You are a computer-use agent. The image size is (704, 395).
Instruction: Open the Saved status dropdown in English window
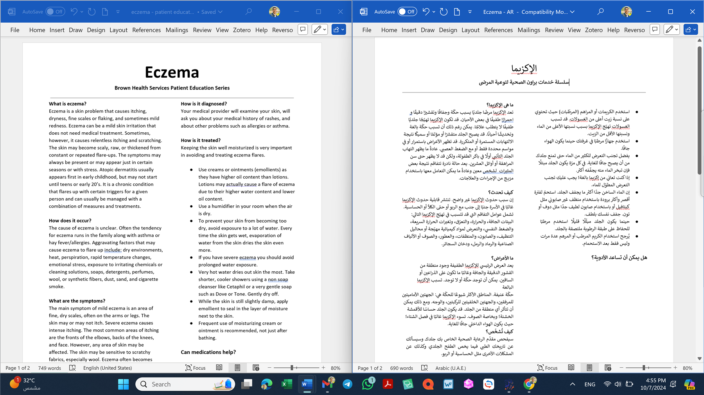click(220, 12)
